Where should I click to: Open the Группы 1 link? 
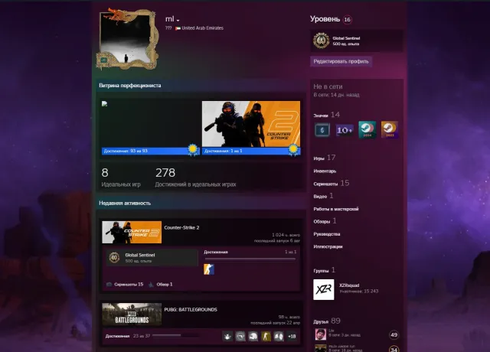coord(325,270)
